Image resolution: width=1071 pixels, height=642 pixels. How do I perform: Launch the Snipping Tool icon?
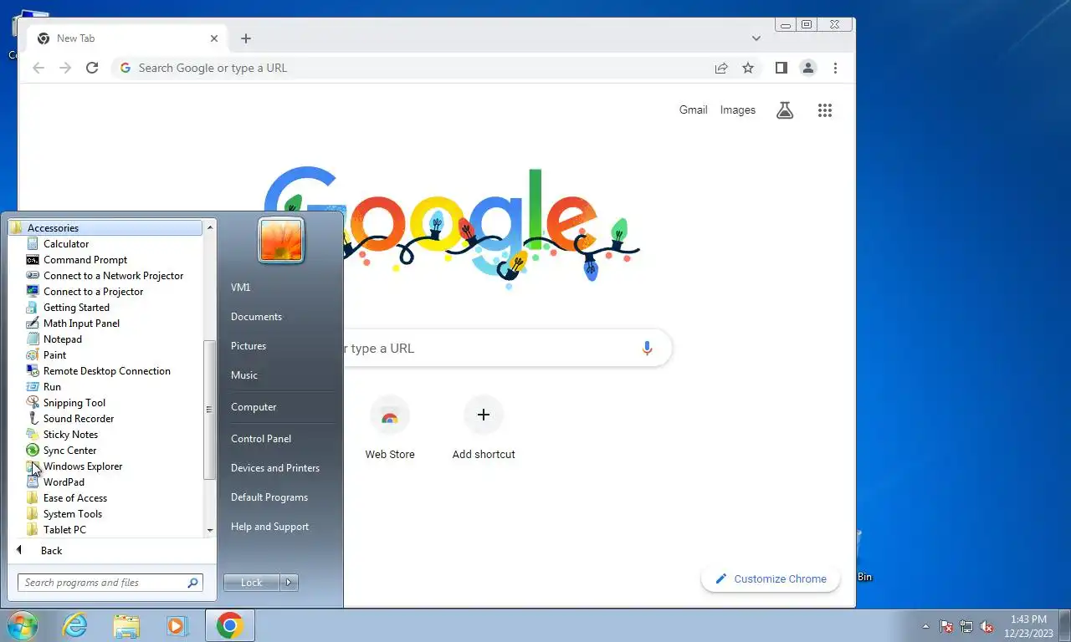(x=33, y=403)
